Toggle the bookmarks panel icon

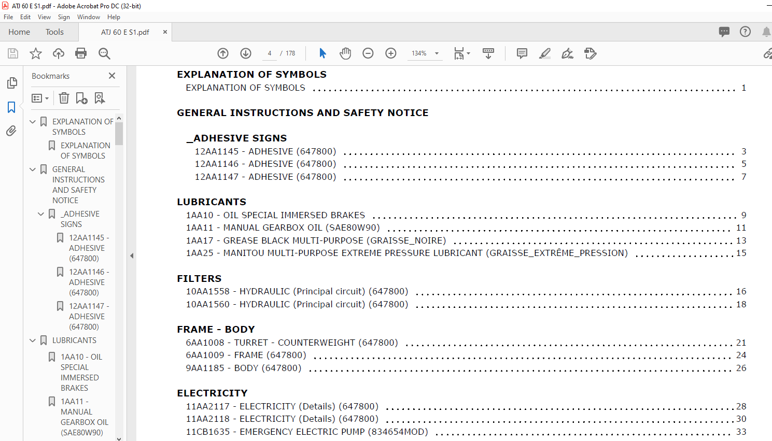pos(11,107)
